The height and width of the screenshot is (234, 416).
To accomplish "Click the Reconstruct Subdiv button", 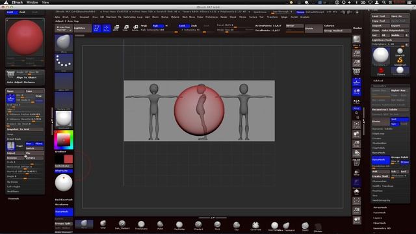I will pyautogui.click(x=390, y=110).
